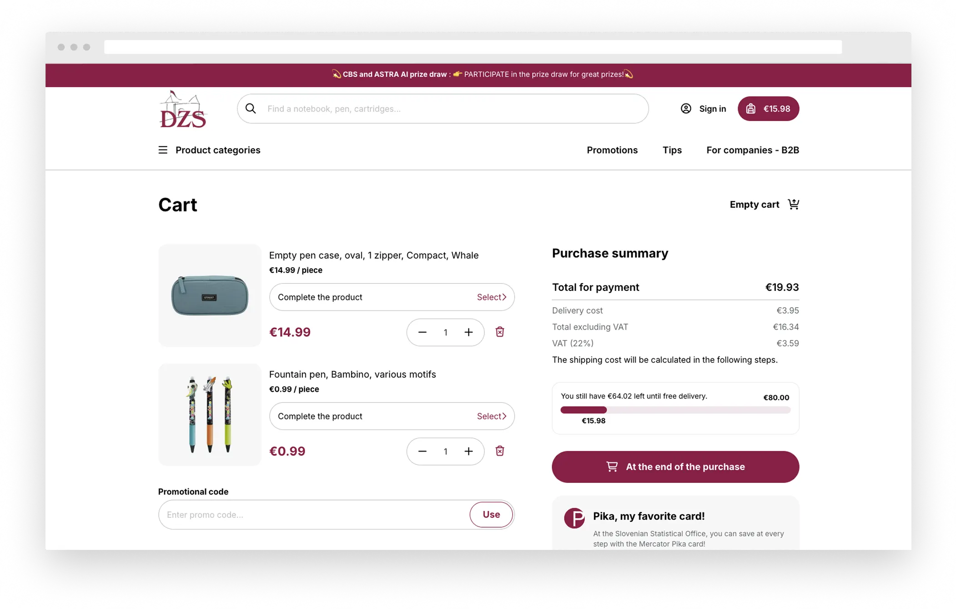Increase the pen case quantity with plus
This screenshot has width=956, height=609.
pyautogui.click(x=468, y=332)
